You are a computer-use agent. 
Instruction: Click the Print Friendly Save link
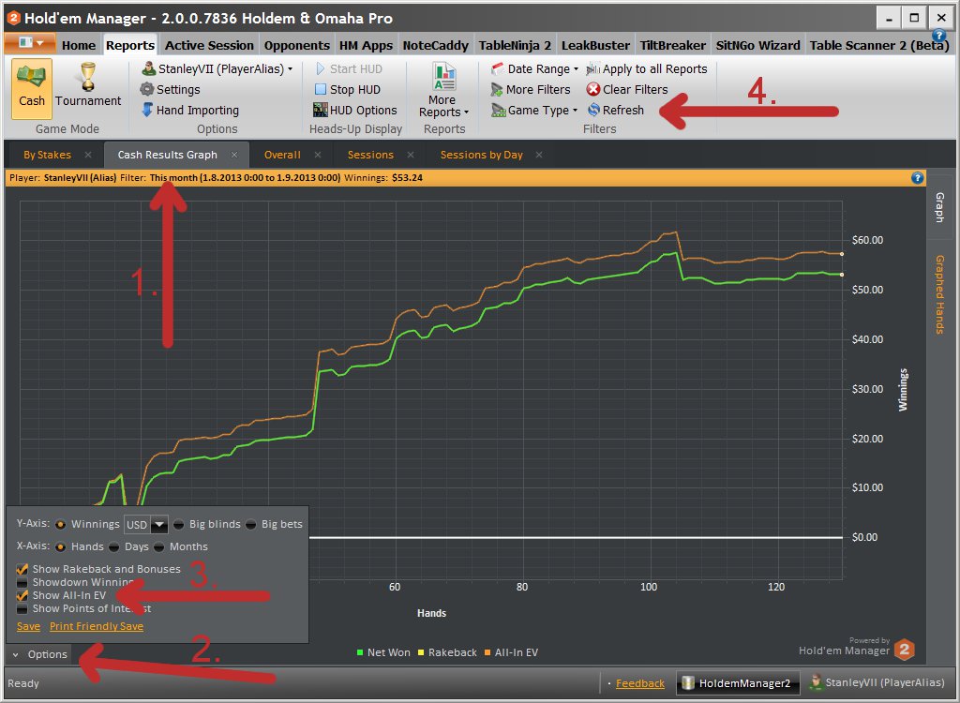coord(97,626)
